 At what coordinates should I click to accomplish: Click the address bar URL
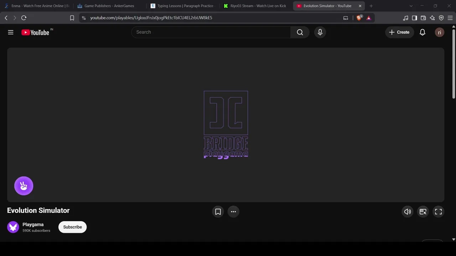click(x=151, y=18)
